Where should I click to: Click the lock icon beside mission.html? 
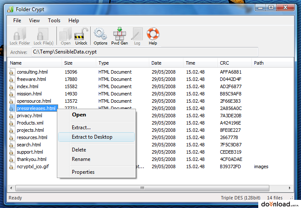coord(12,94)
